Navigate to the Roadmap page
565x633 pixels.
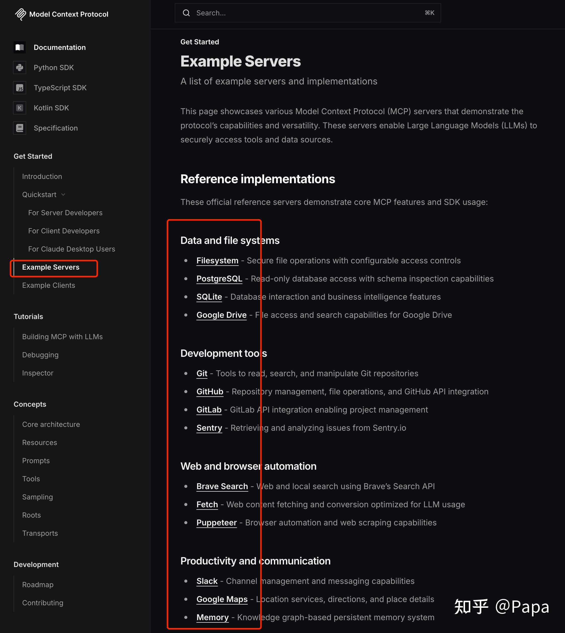click(38, 585)
